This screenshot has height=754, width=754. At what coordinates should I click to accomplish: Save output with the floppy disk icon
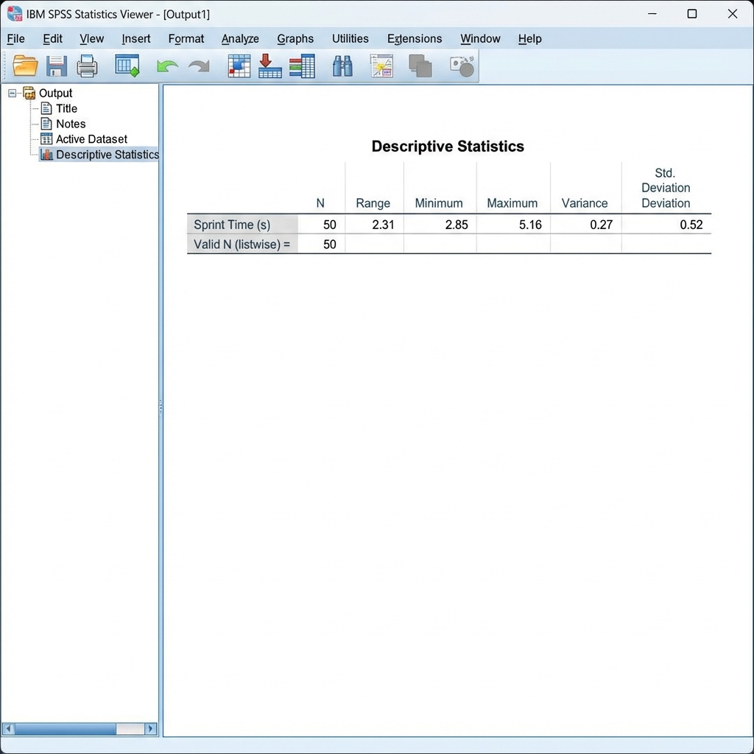[x=57, y=66]
